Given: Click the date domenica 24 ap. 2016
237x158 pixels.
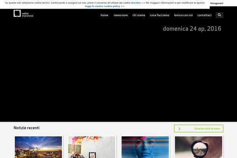Looking at the screenshot, I should (192, 28).
